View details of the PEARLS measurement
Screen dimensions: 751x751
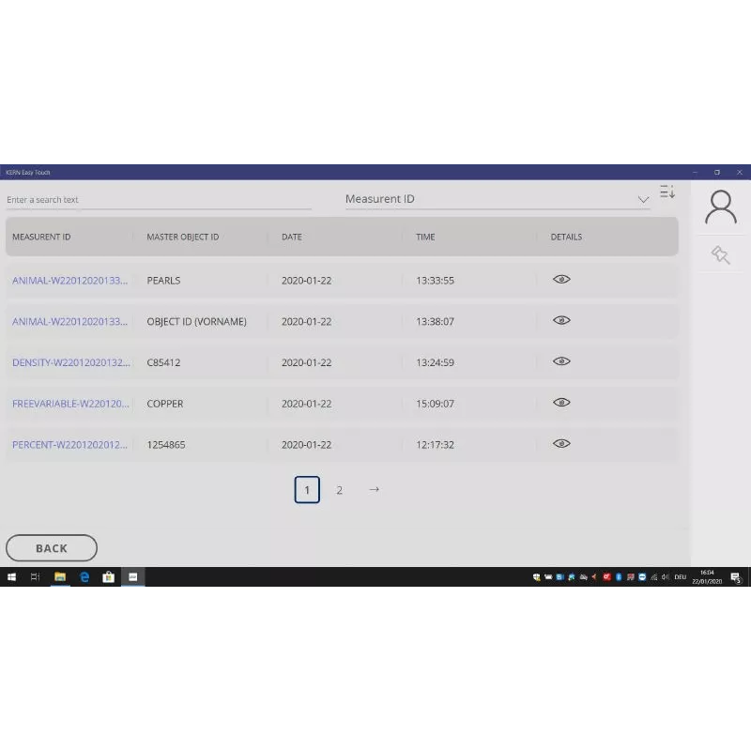click(561, 280)
